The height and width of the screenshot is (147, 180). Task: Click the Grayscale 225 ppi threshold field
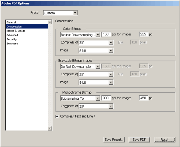[x=143, y=66]
